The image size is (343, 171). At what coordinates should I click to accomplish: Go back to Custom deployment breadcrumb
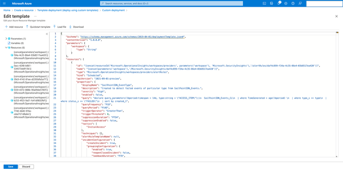[x=113, y=10]
